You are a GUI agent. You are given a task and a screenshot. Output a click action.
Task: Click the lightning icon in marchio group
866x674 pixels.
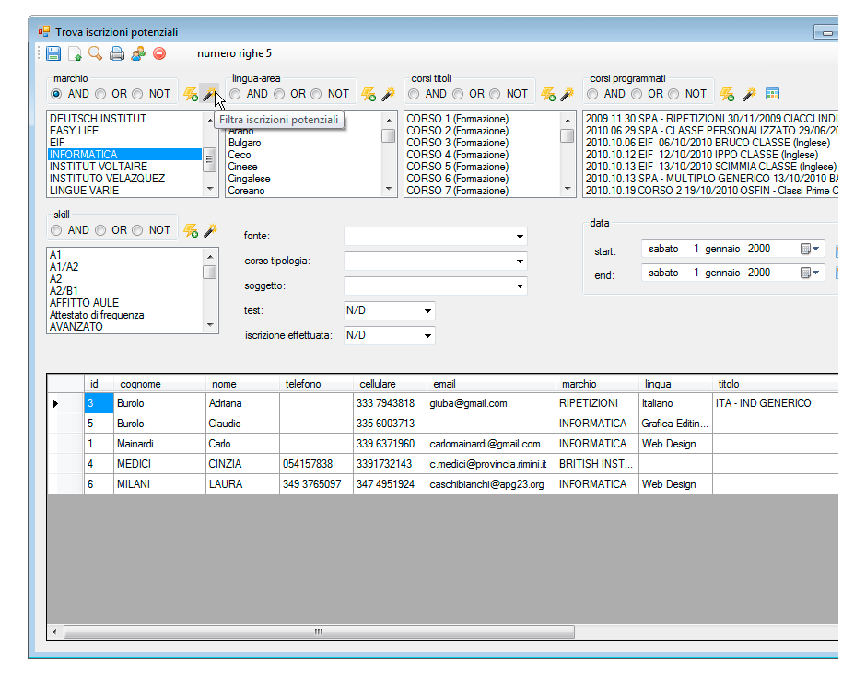click(x=191, y=94)
